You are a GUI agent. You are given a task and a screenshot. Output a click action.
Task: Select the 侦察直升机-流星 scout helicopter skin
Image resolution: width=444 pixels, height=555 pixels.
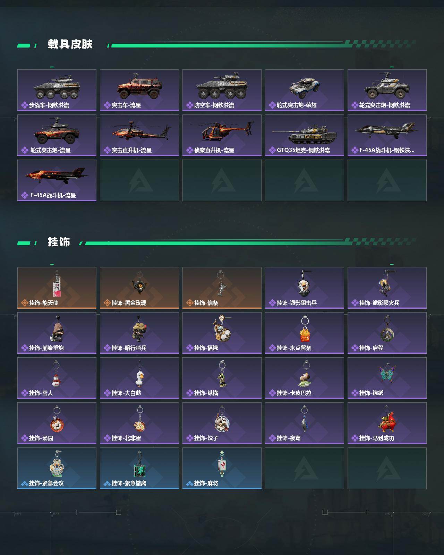click(x=222, y=135)
